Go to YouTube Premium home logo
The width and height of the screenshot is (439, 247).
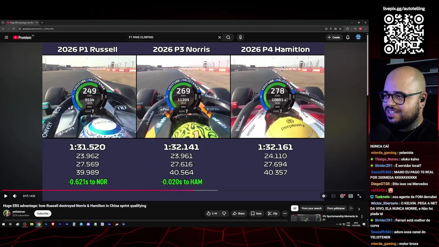[x=22, y=37]
